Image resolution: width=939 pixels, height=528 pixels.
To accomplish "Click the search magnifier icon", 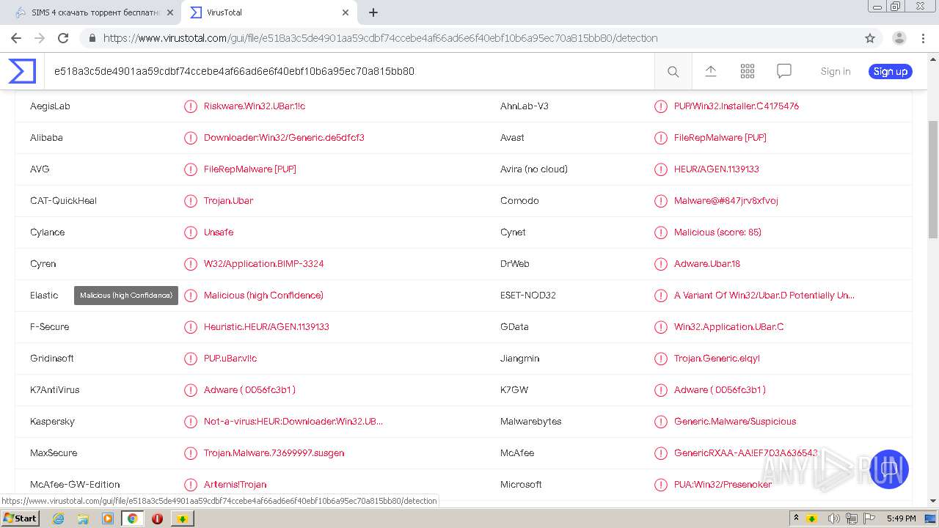I will click(673, 71).
